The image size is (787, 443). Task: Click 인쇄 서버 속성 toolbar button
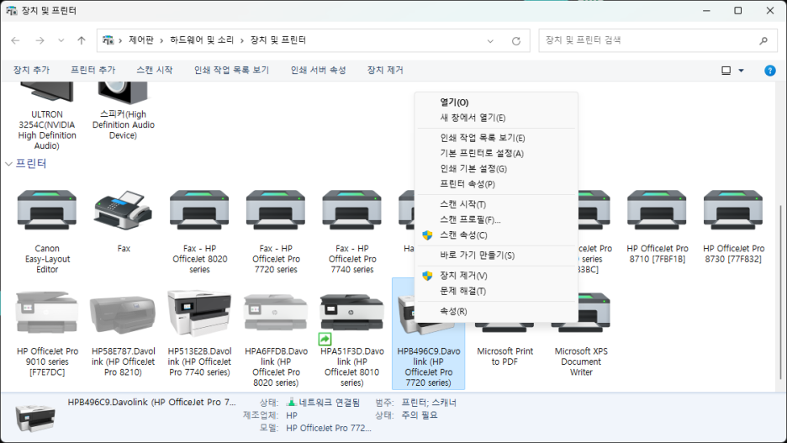[319, 71]
